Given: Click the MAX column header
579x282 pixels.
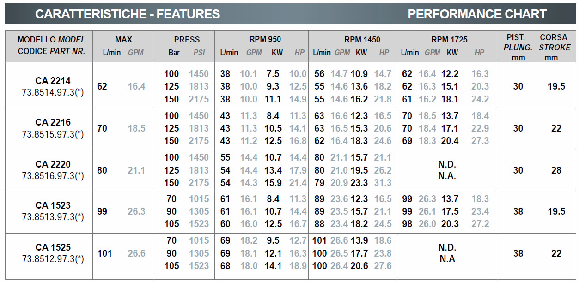Looking at the screenshot, I should click(123, 40).
